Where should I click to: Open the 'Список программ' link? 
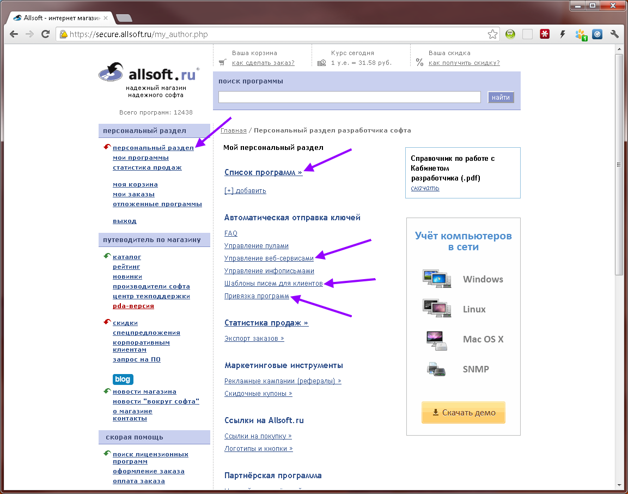click(263, 172)
